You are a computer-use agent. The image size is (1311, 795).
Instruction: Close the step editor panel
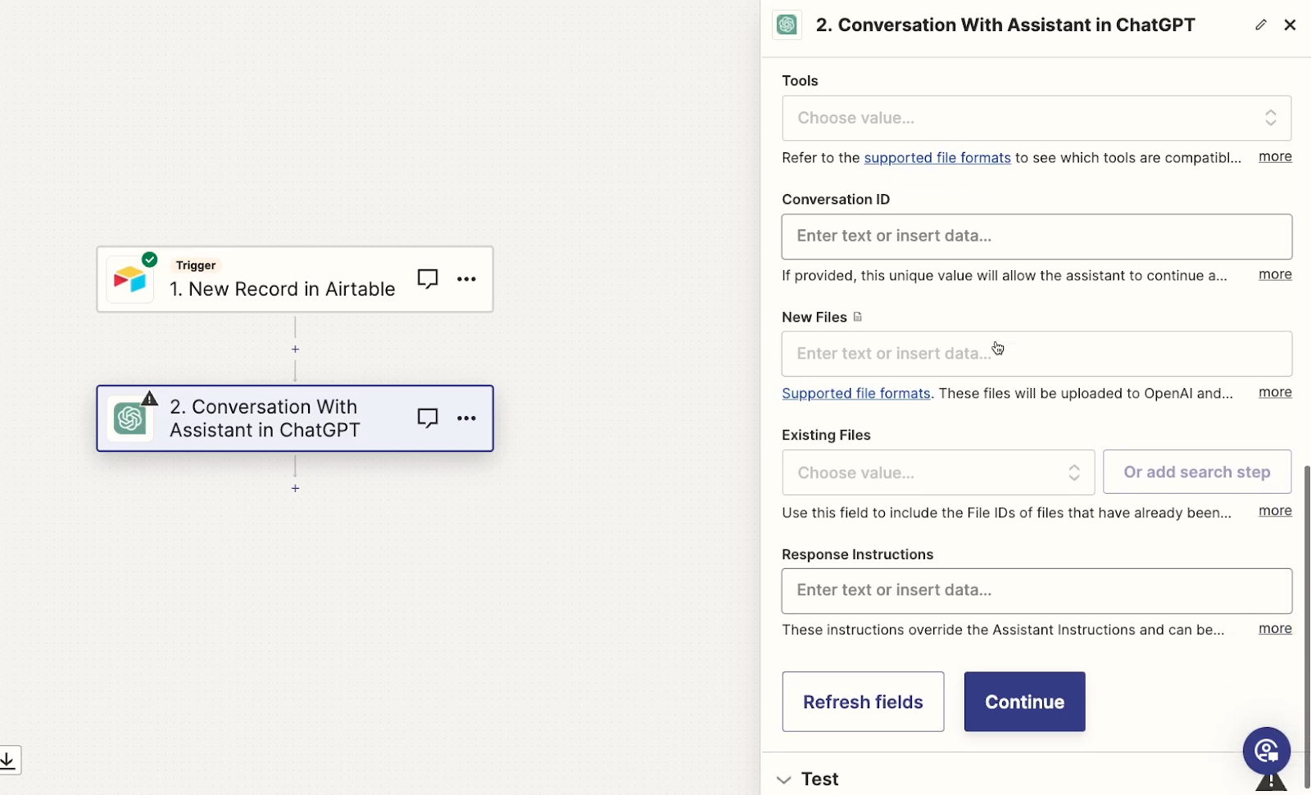[x=1290, y=25]
